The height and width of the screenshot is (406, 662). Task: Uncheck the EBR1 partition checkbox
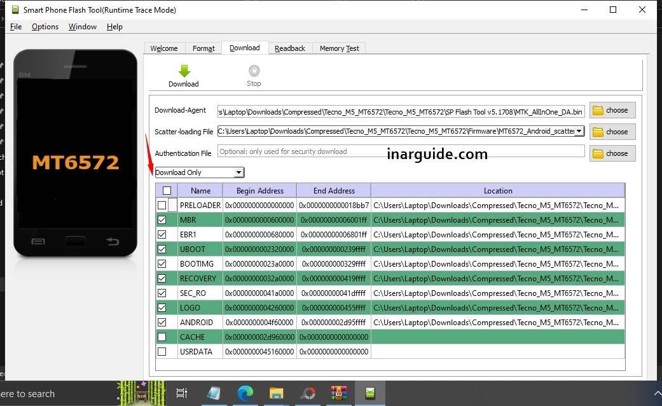pos(162,234)
